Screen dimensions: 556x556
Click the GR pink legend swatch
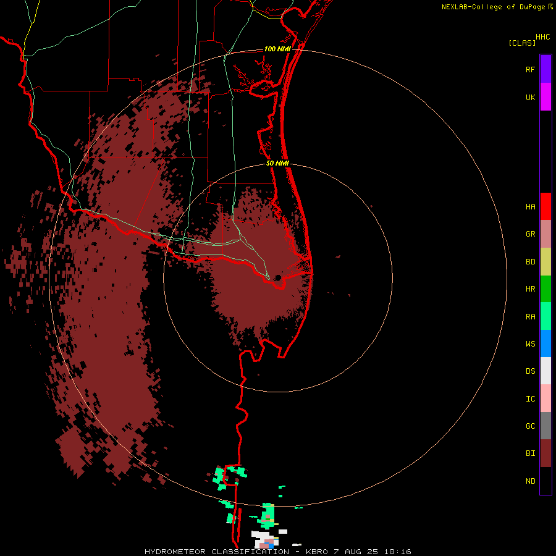[x=545, y=234]
